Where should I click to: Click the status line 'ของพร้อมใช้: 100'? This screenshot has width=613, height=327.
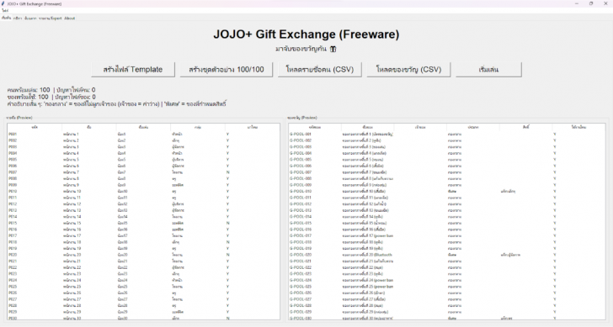point(28,97)
